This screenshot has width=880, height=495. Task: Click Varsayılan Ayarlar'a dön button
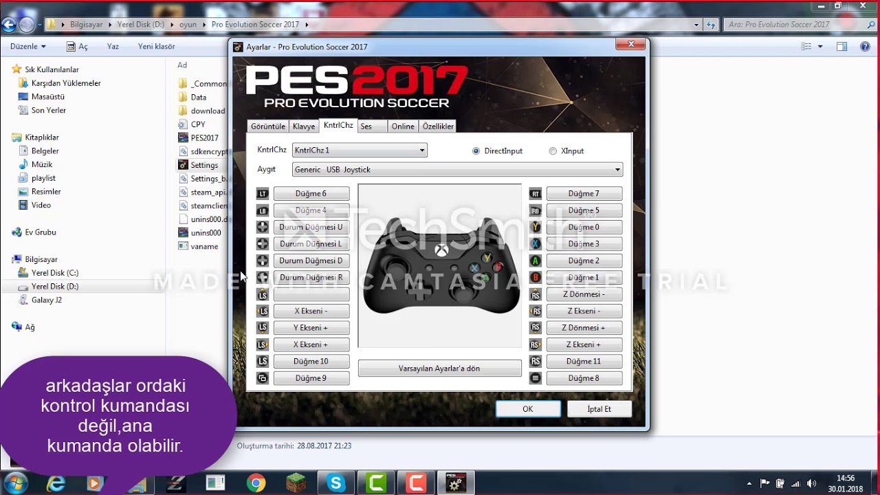pos(439,368)
